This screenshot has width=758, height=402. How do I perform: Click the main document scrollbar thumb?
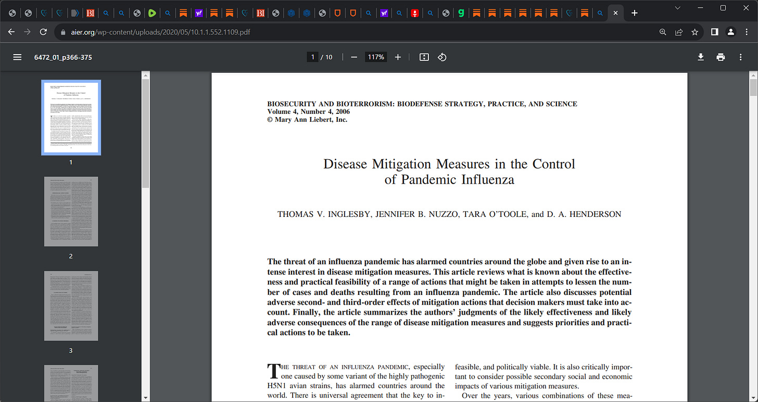click(753, 87)
